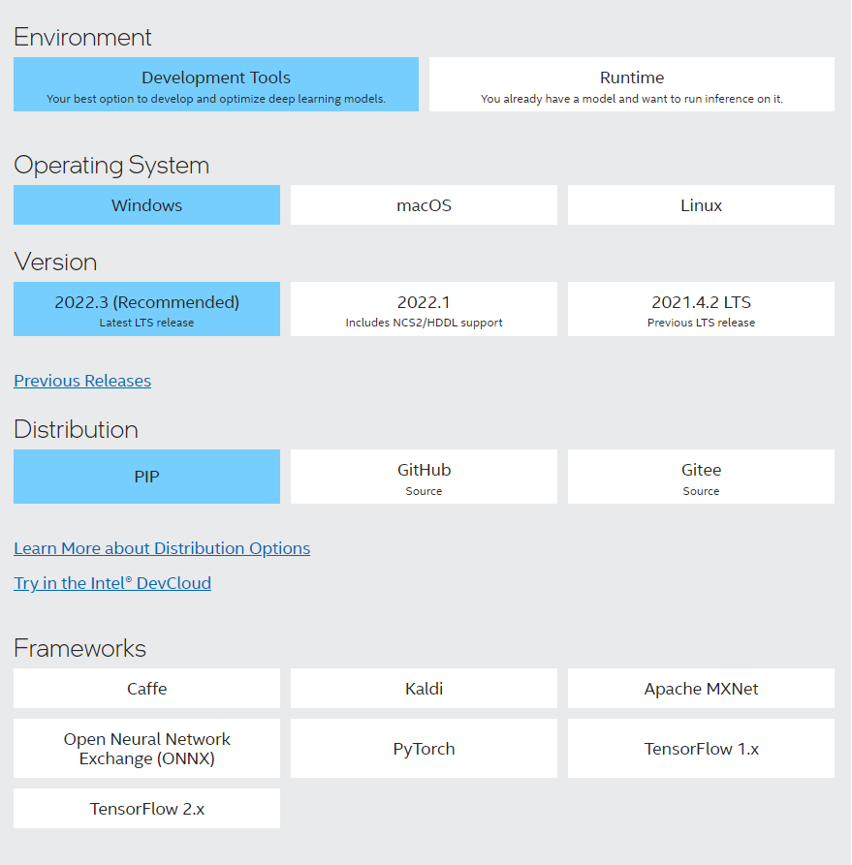The image size is (852, 865).
Task: Choose the Runtime environment option
Action: point(632,84)
